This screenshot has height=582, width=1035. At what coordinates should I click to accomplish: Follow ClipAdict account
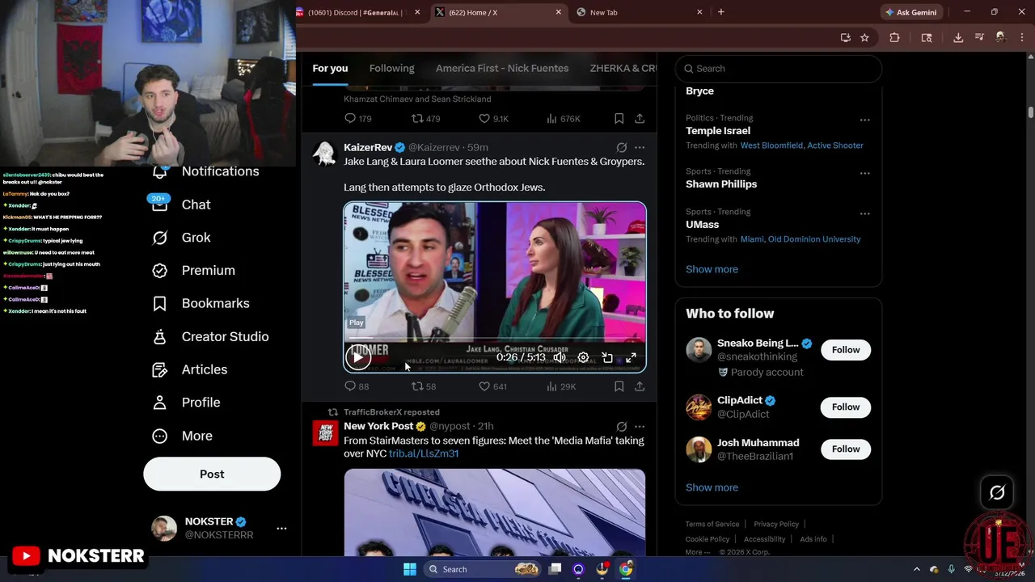[x=846, y=407]
